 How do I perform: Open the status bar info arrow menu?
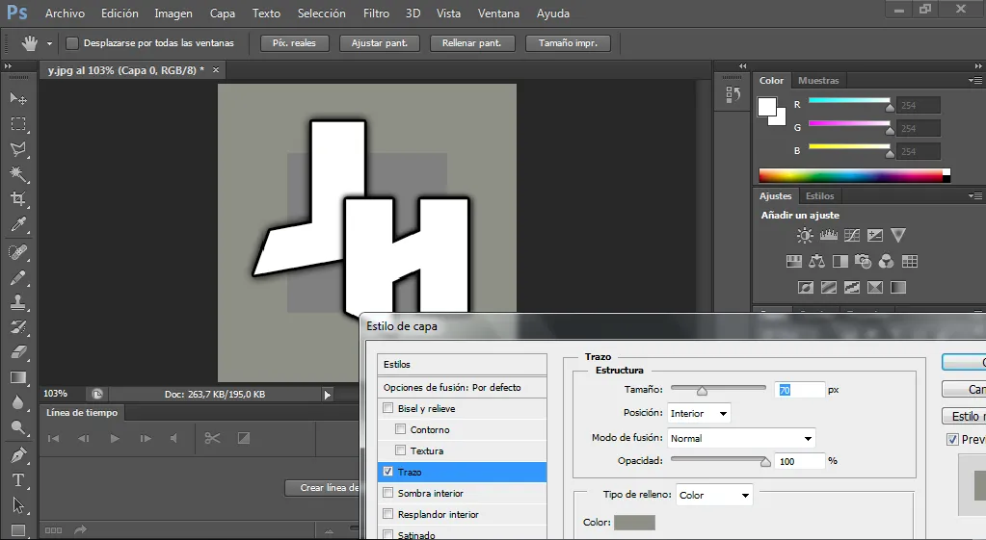(x=327, y=395)
